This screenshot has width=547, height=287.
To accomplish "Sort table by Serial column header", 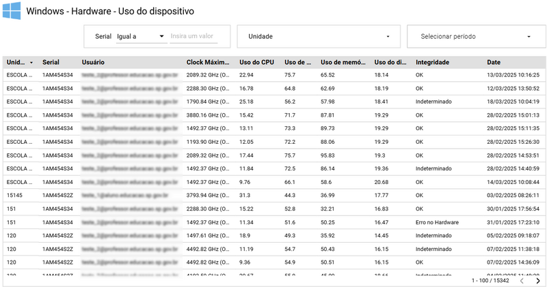I will pyautogui.click(x=51, y=62).
